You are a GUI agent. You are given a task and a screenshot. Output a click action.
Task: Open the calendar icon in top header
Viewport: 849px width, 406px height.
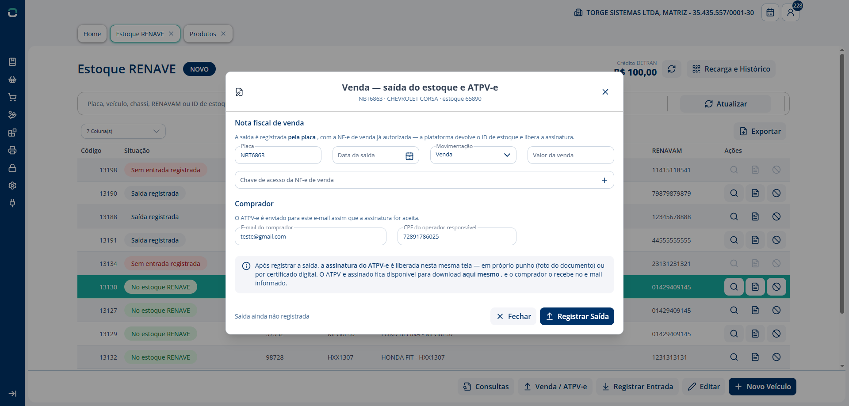[x=770, y=12]
